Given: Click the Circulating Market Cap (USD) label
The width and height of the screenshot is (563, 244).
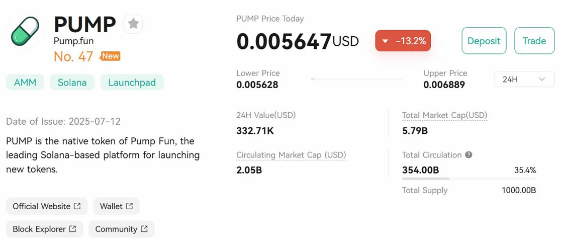Looking at the screenshot, I should pyautogui.click(x=291, y=155).
